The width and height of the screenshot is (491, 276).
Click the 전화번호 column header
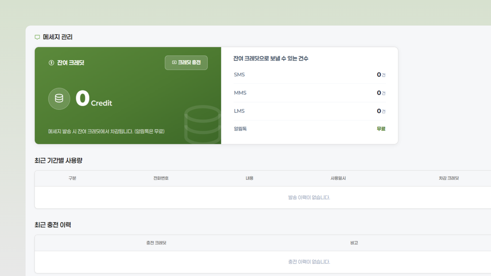pos(161,178)
